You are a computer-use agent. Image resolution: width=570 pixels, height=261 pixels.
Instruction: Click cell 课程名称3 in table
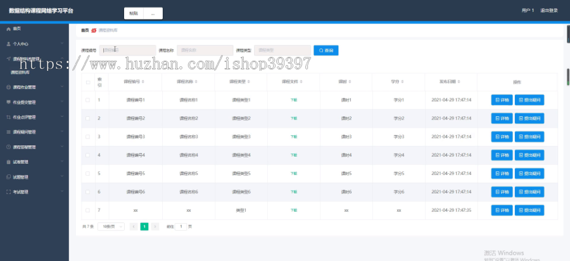188,137
